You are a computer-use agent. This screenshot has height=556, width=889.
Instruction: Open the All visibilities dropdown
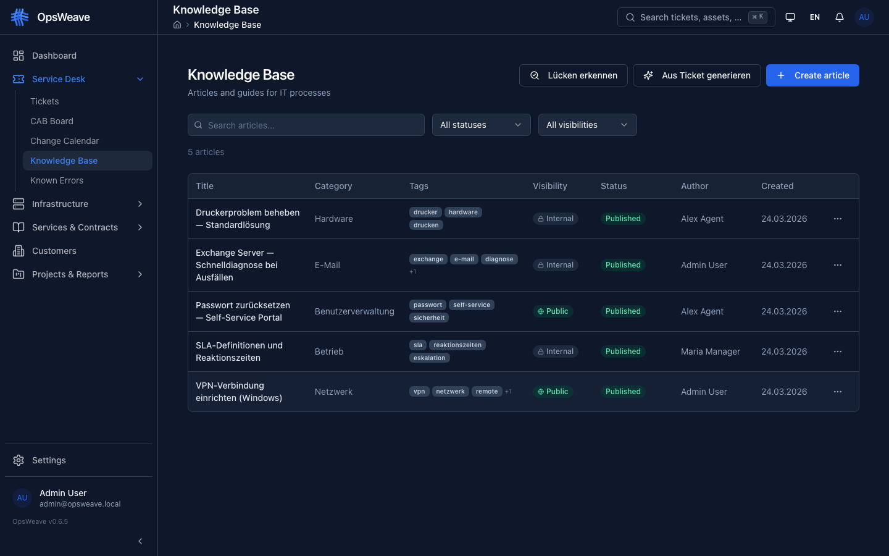coord(587,125)
